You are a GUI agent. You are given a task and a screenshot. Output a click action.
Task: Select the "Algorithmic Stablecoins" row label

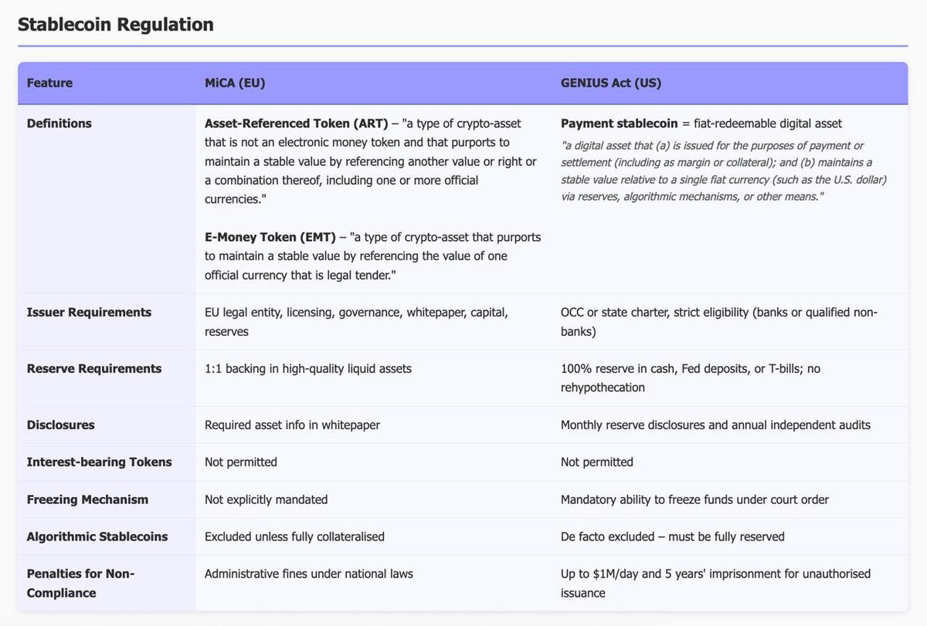pyautogui.click(x=97, y=536)
